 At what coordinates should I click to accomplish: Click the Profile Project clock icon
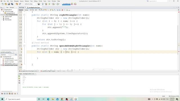coord(57,4)
